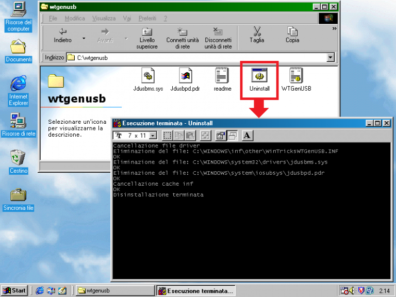396x297 pixels.
Task: Select the Jdusbpd.pdr file
Action: [x=185, y=79]
